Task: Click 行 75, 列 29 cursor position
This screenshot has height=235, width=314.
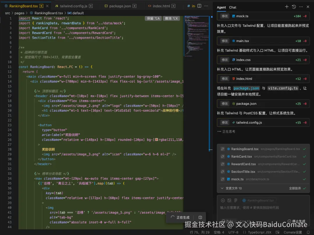Action: tap(200, 232)
